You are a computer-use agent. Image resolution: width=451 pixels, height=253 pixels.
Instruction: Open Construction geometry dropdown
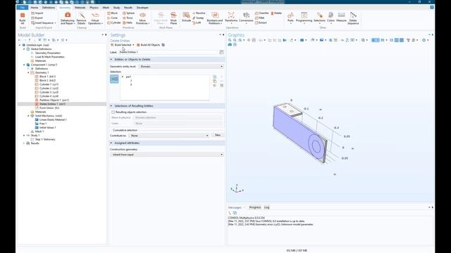coord(167,155)
